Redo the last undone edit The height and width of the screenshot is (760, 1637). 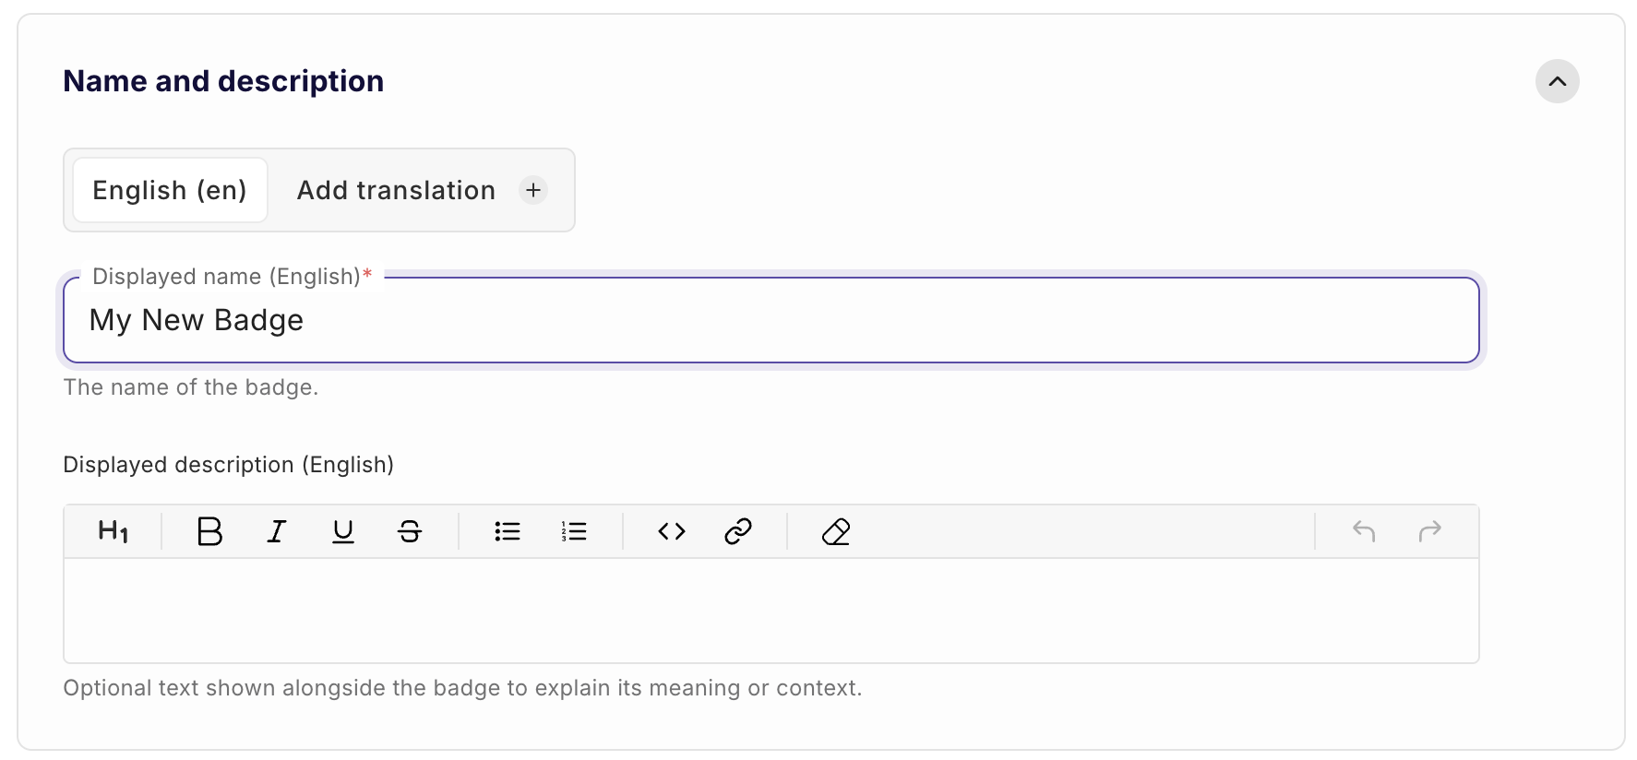(1430, 531)
